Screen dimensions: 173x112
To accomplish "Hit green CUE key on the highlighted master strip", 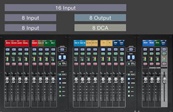I will coord(164,54).
